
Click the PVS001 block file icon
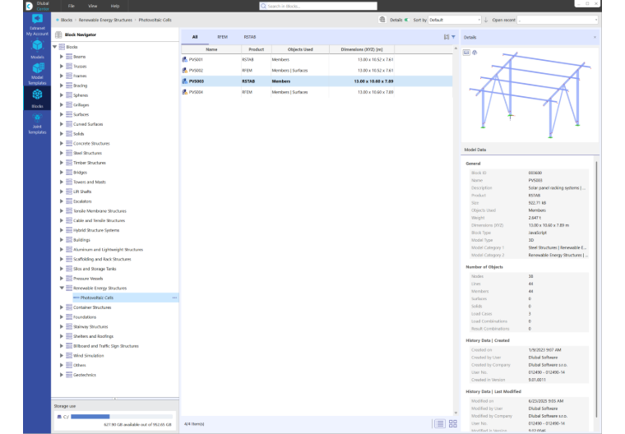click(184, 59)
